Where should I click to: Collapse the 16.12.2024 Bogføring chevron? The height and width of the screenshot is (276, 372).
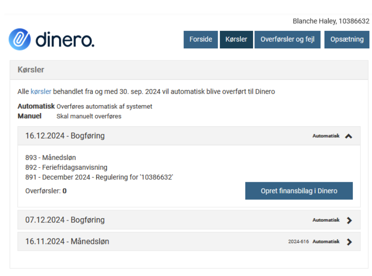click(348, 136)
